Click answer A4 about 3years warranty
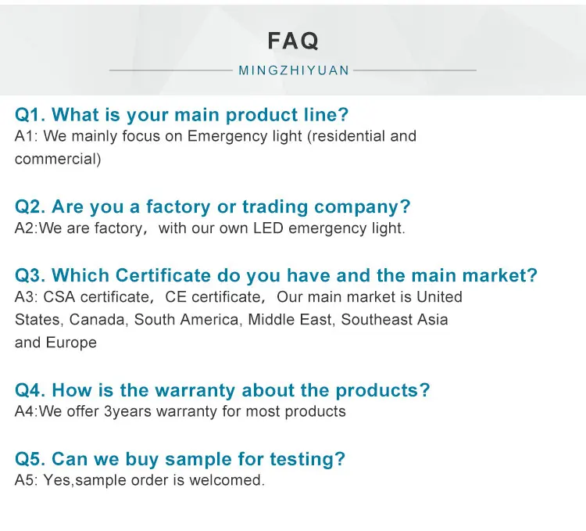Viewport: 586px width, 531px height. pyautogui.click(x=180, y=411)
